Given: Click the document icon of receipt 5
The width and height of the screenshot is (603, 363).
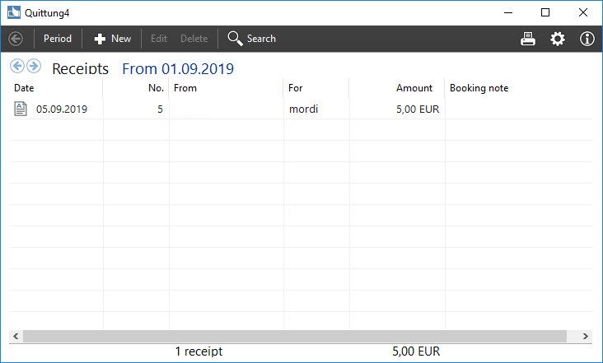Looking at the screenshot, I should 21,109.
